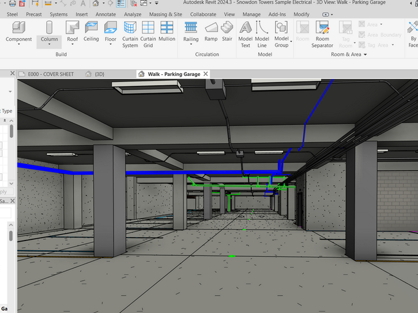Expand the Model Group dropdown arrow
The height and width of the screenshot is (313, 418).
pyautogui.click(x=291, y=41)
